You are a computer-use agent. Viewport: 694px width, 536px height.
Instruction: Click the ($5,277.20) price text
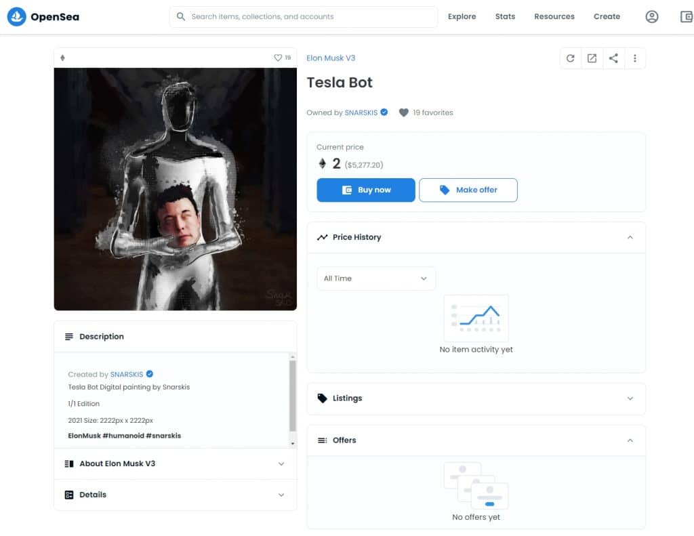point(364,165)
